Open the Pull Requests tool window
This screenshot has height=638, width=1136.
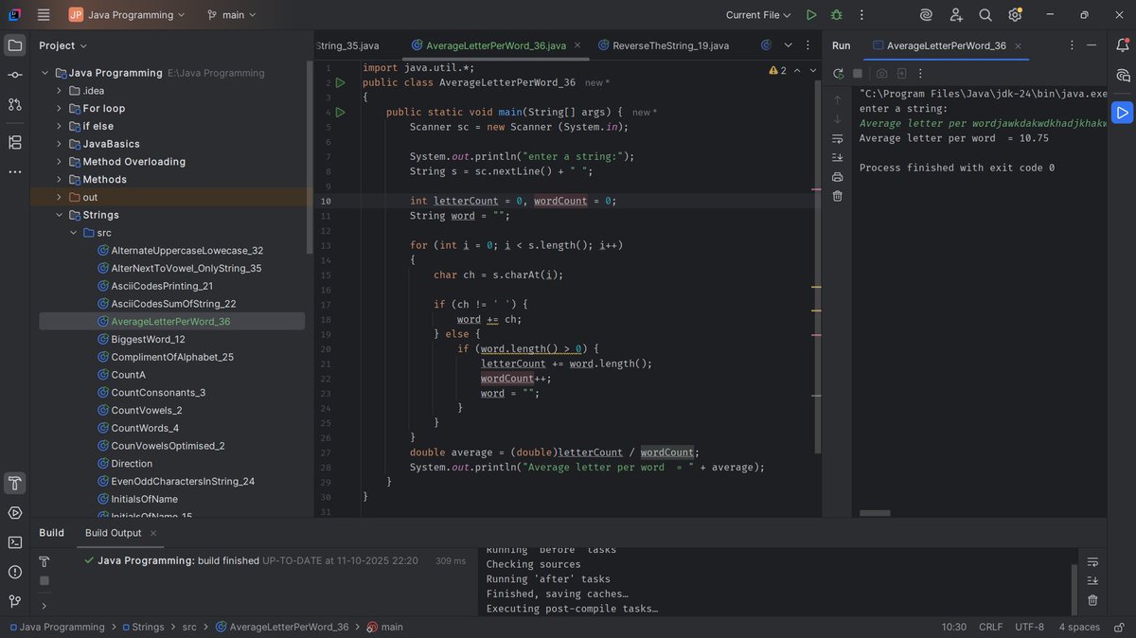pyautogui.click(x=15, y=105)
